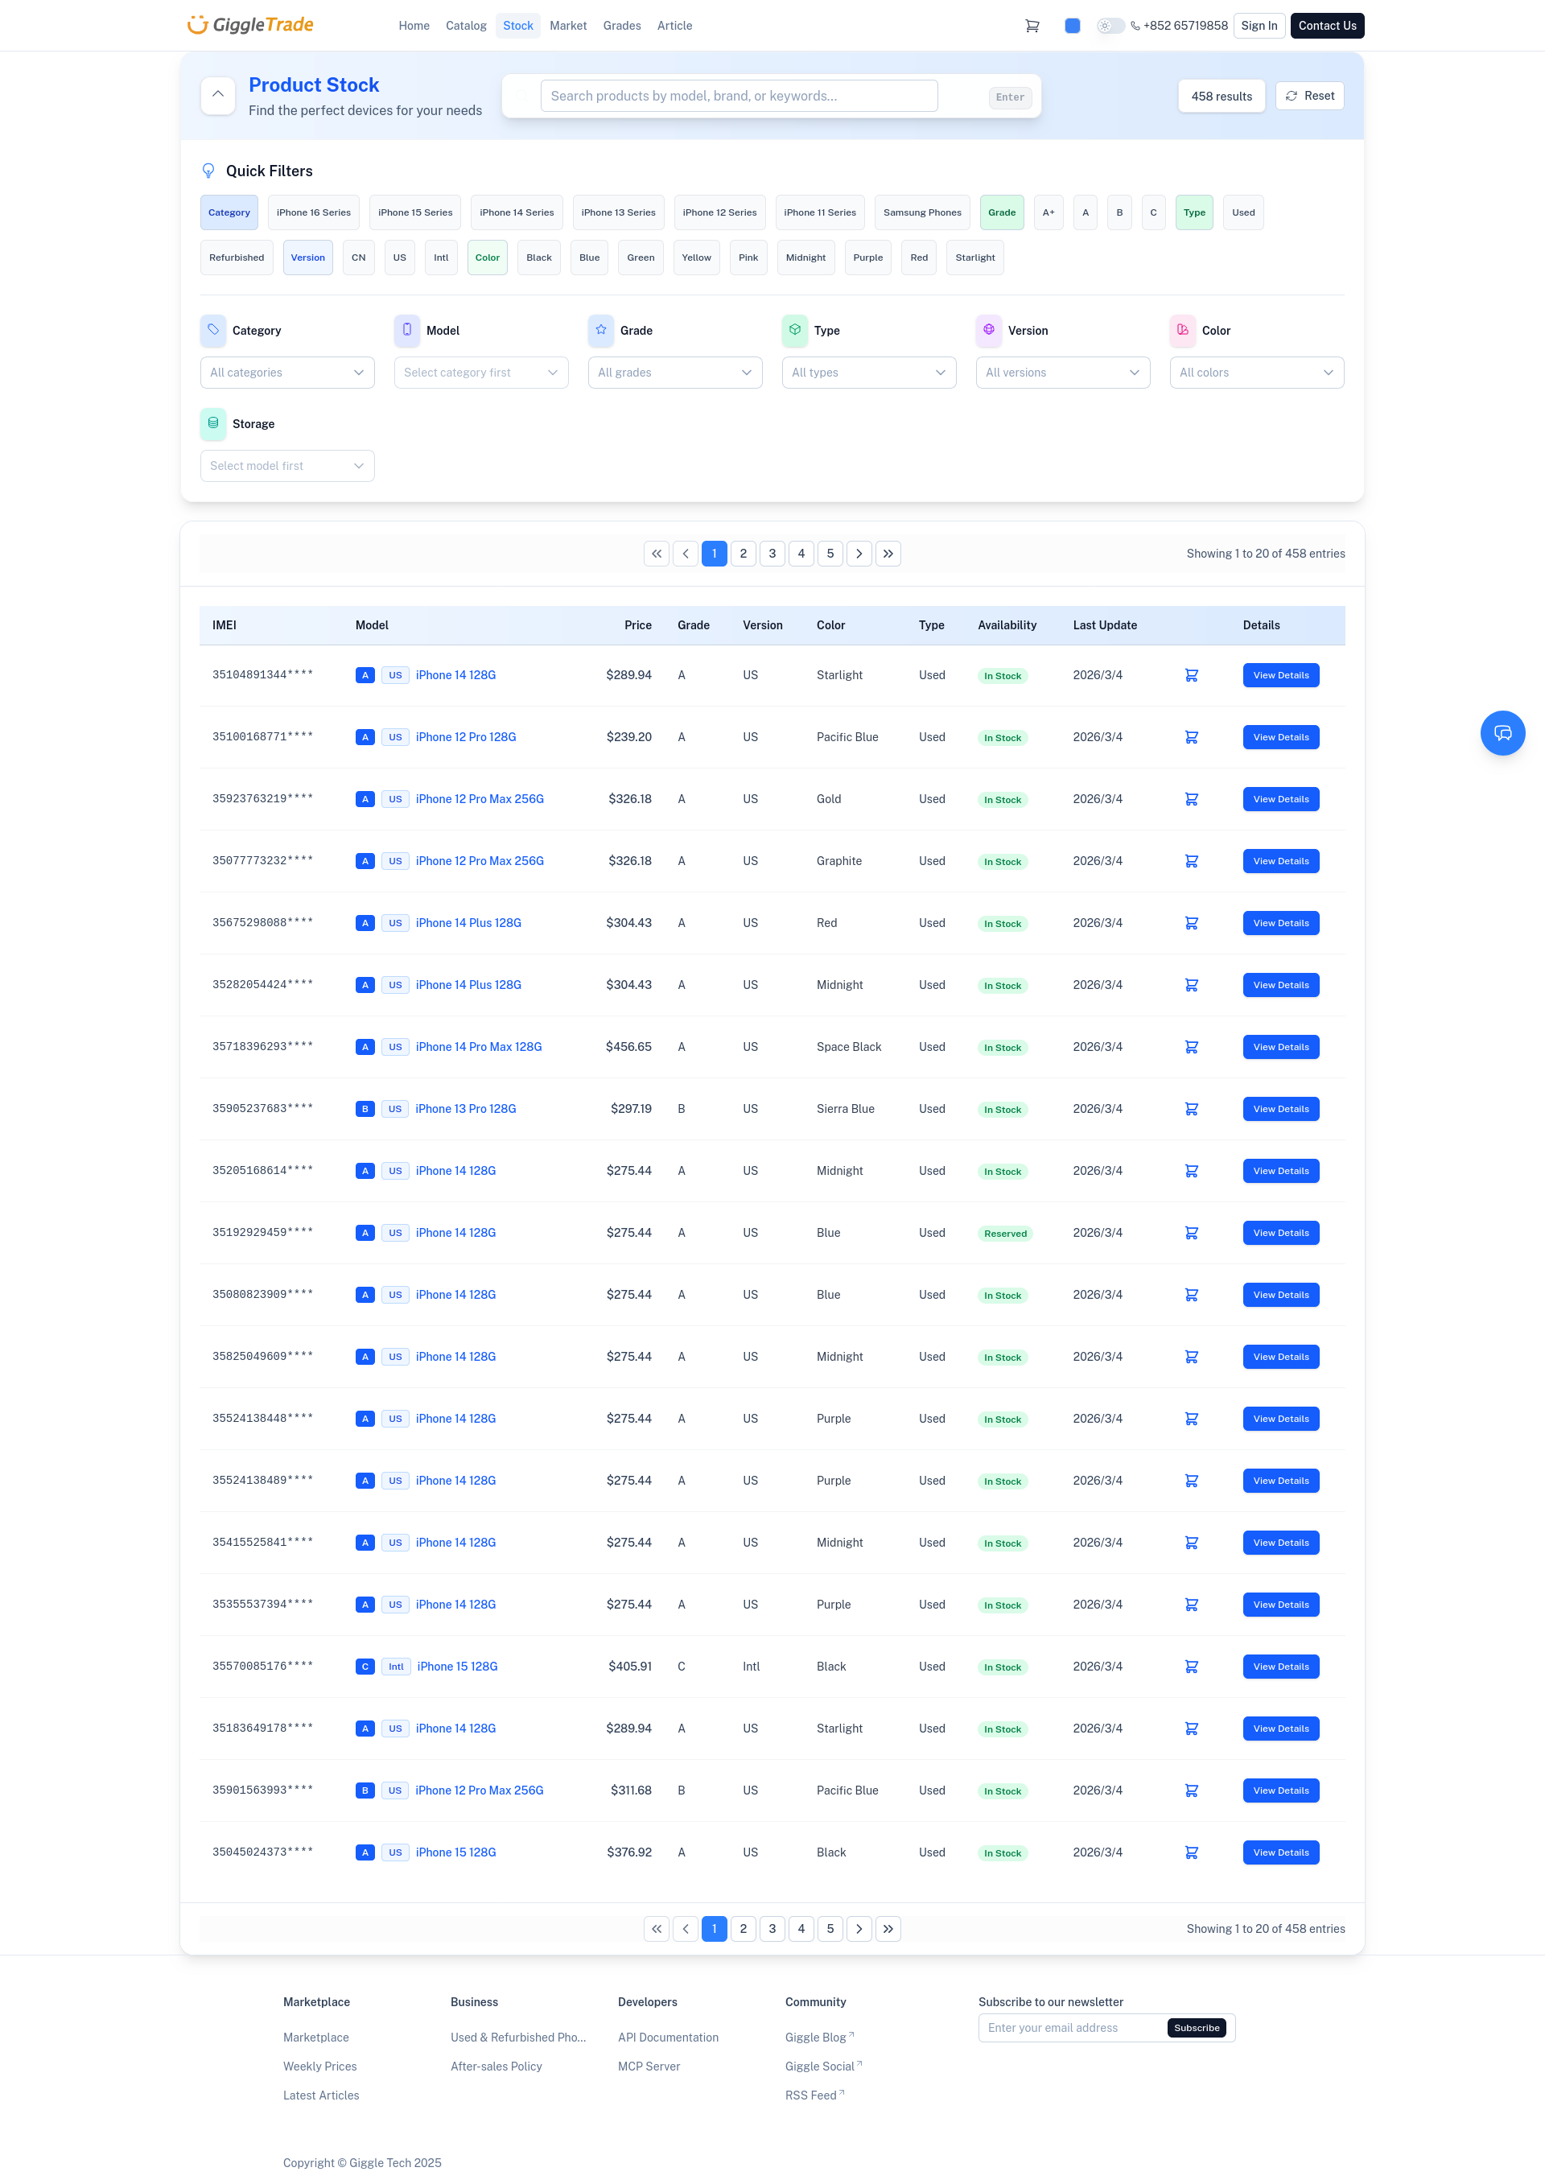Click the GiggleTrade logo
1545x2184 pixels.
[x=249, y=25]
